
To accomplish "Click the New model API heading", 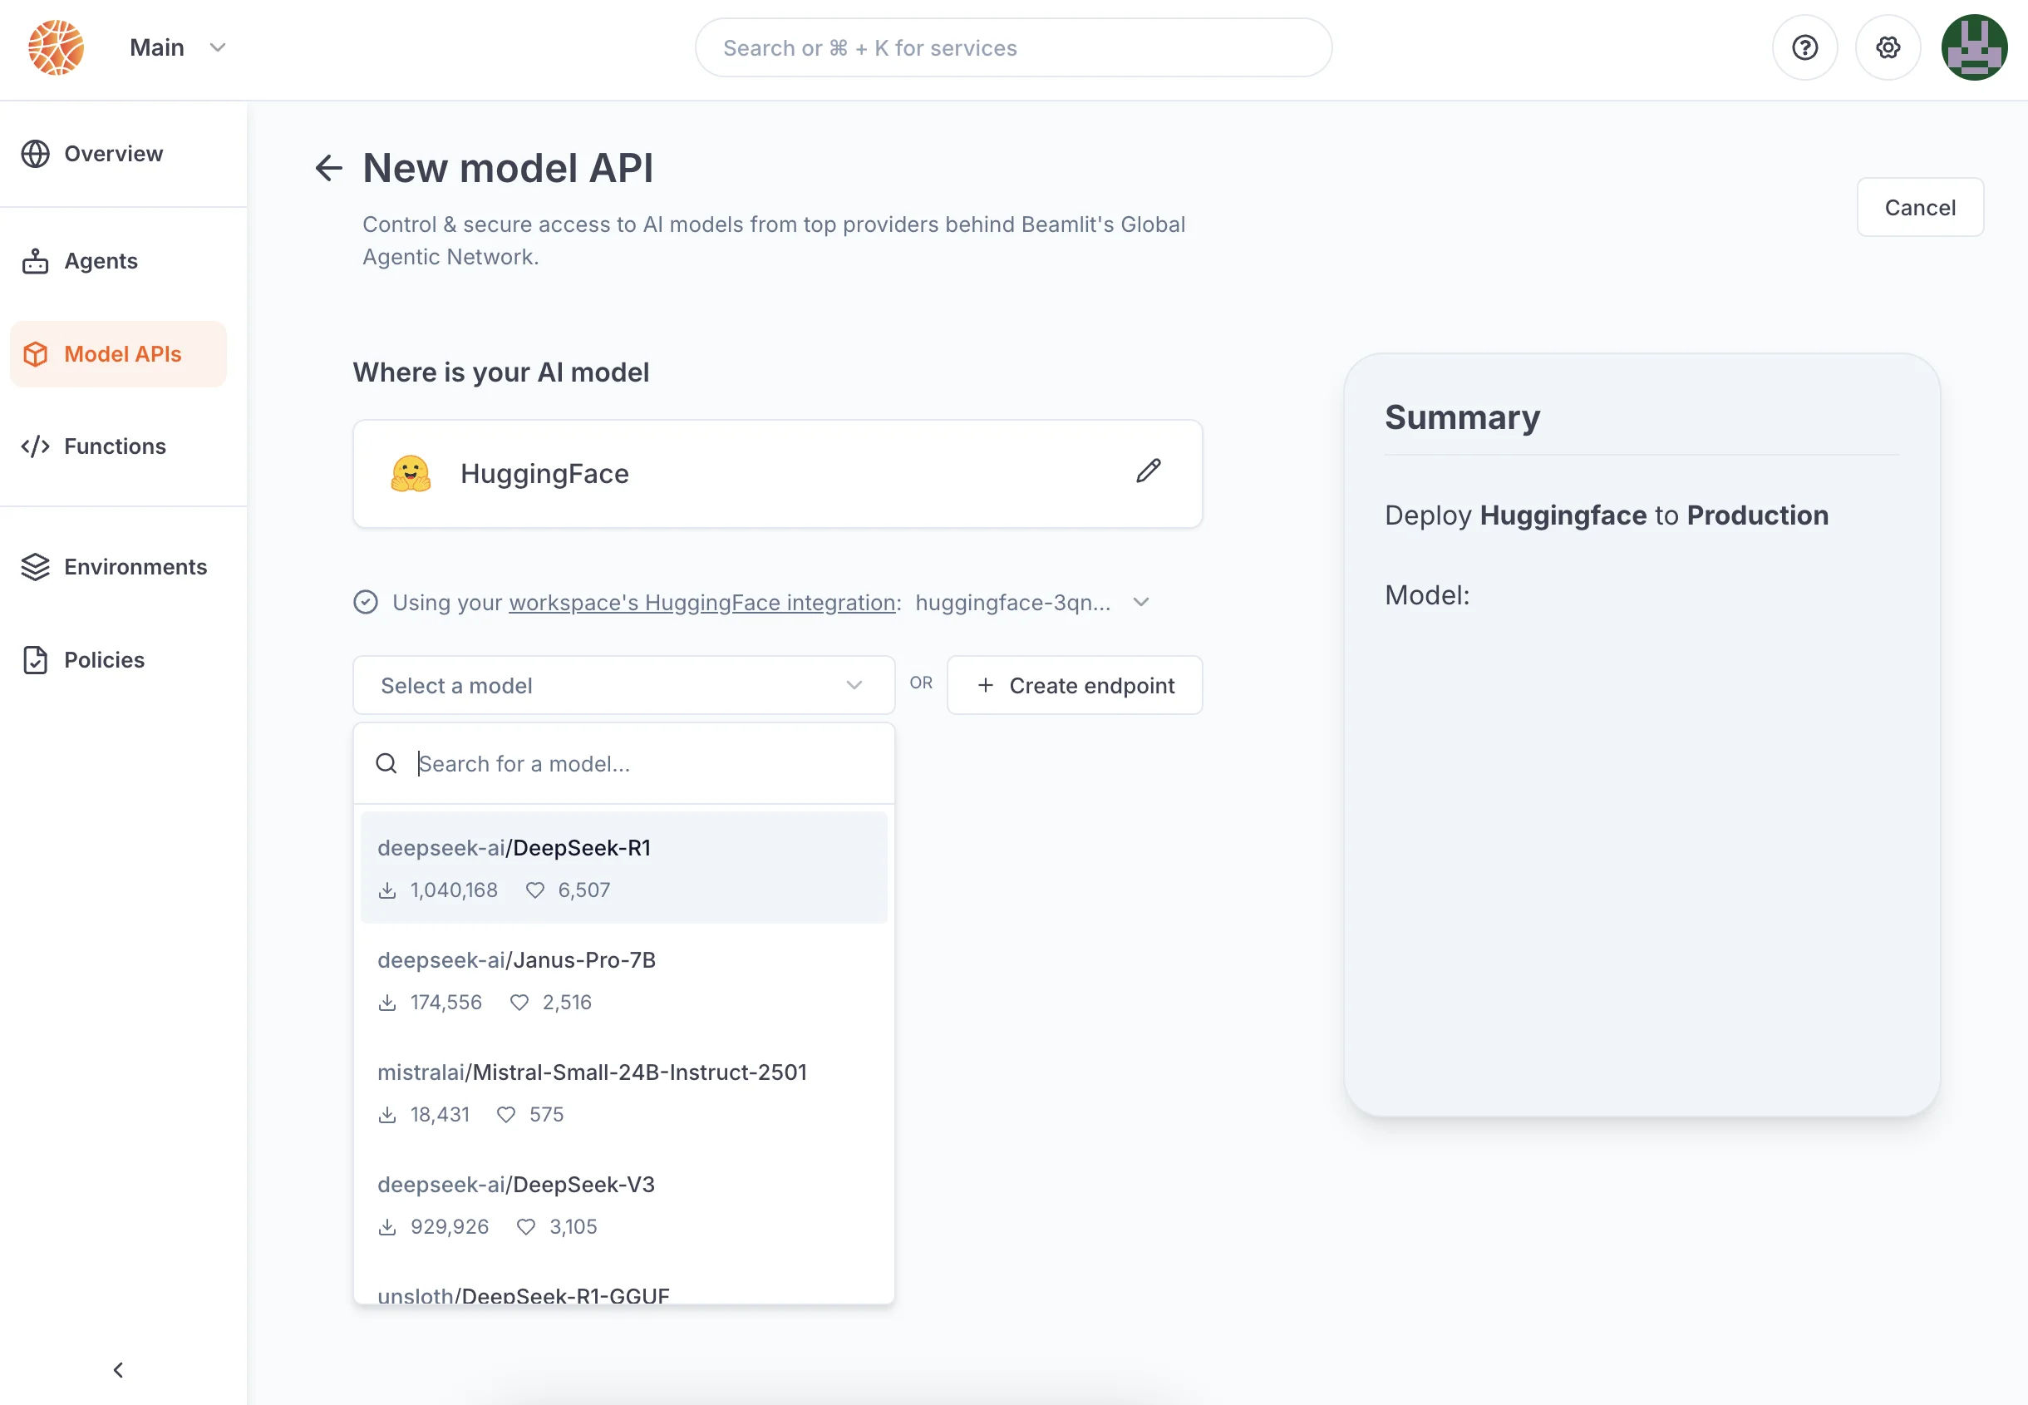I will (508, 167).
